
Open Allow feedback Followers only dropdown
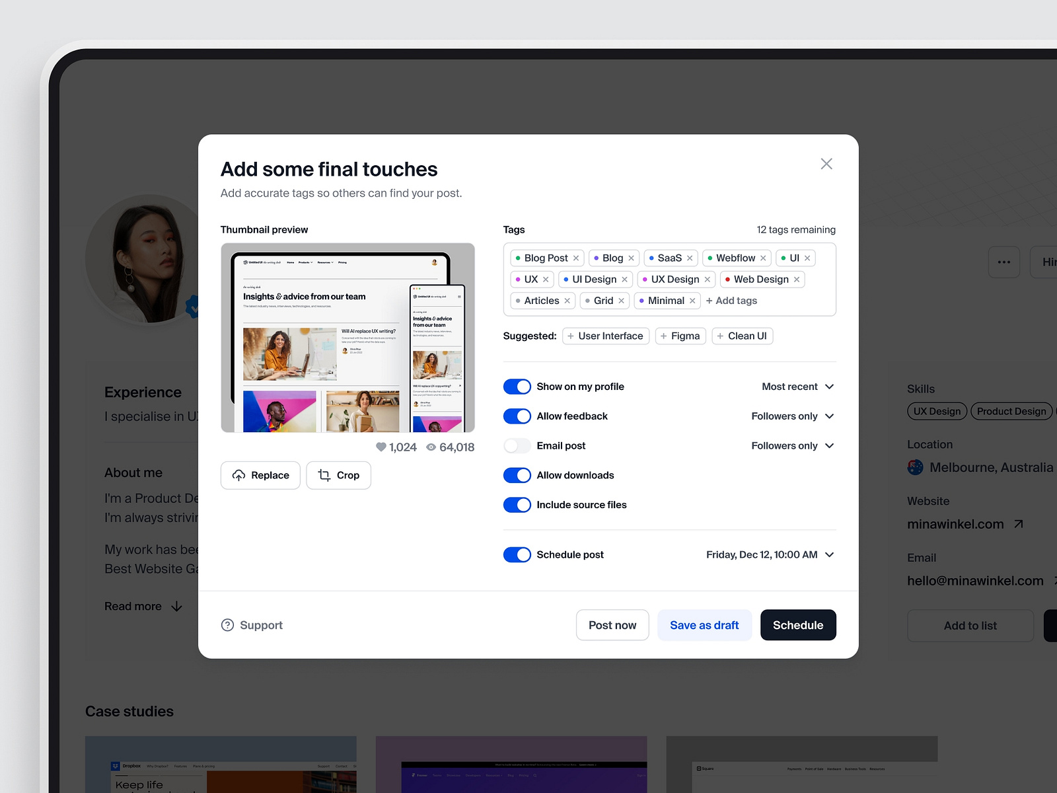[x=793, y=416]
